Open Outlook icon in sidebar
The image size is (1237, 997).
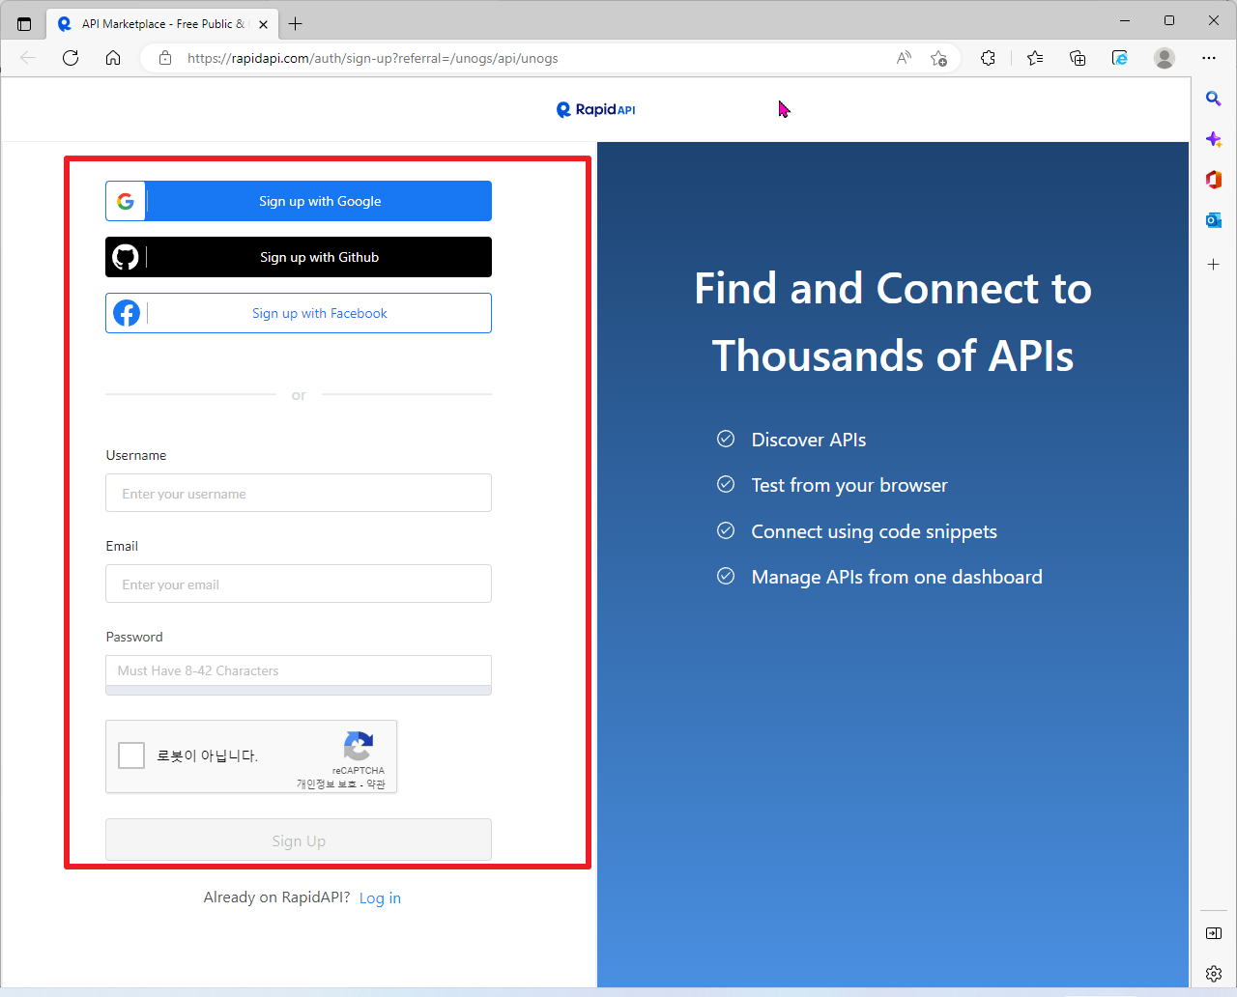tap(1214, 220)
